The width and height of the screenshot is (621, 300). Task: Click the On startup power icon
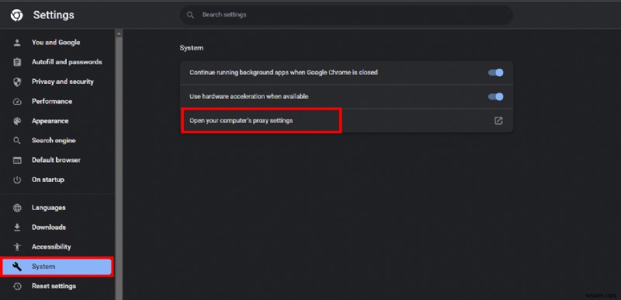[17, 180]
